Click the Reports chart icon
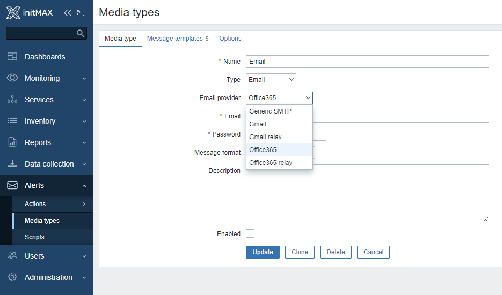 [12, 142]
